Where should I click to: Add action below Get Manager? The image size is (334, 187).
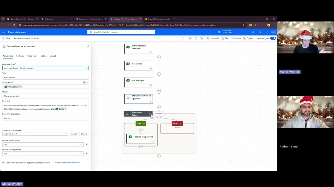click(x=159, y=90)
